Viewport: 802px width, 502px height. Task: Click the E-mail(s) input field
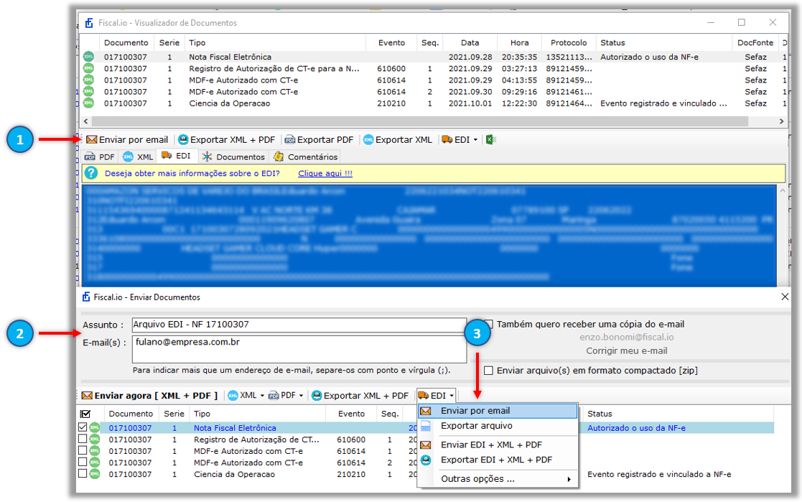click(x=299, y=349)
